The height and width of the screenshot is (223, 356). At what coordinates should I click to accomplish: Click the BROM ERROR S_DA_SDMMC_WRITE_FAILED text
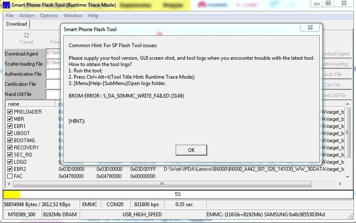(x=126, y=96)
